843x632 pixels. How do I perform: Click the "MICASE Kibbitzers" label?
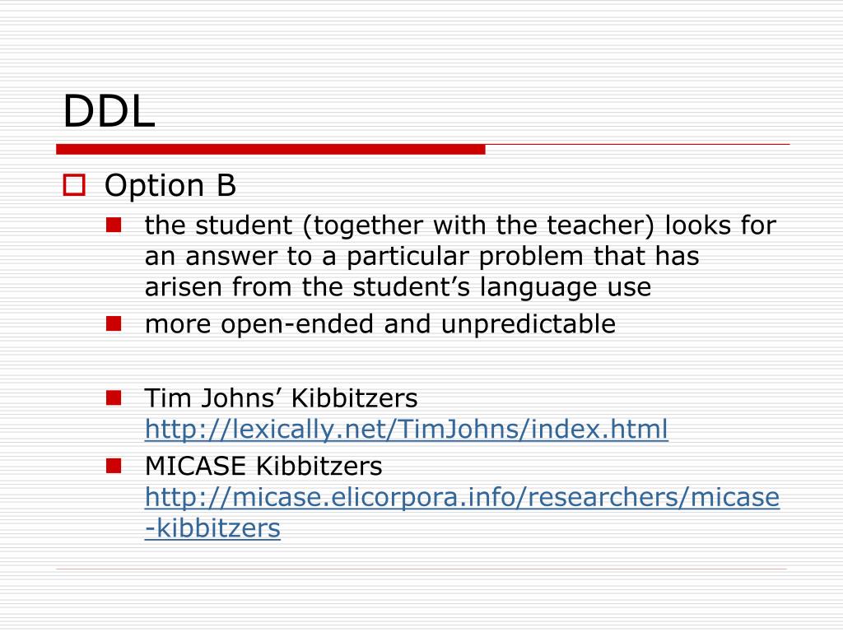click(x=263, y=466)
